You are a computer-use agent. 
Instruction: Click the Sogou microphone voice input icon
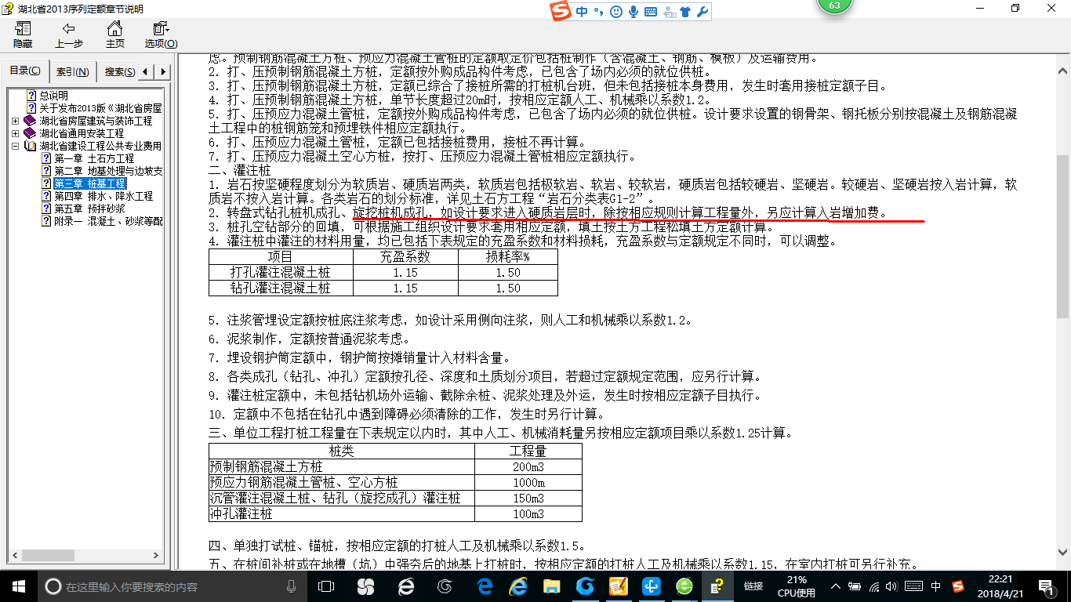coord(634,12)
